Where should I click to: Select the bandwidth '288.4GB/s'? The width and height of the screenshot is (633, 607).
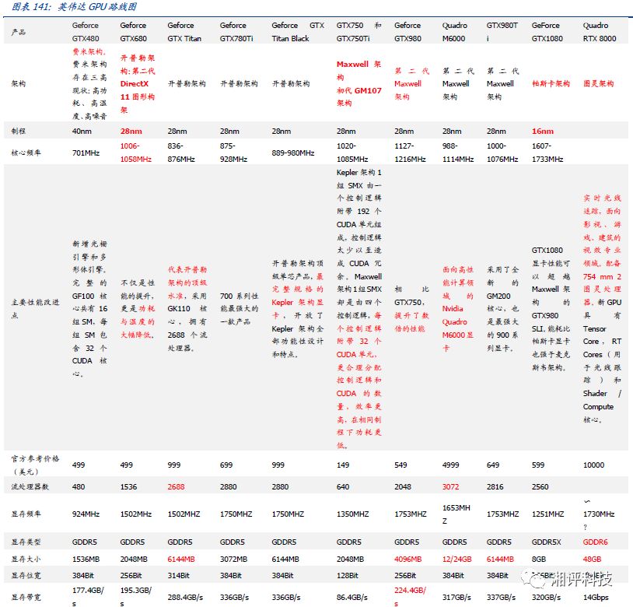[x=185, y=597]
